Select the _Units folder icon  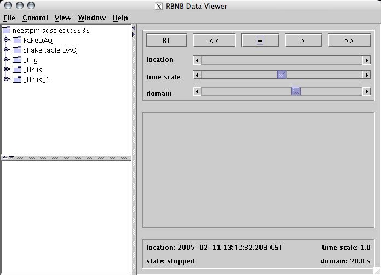point(17,70)
